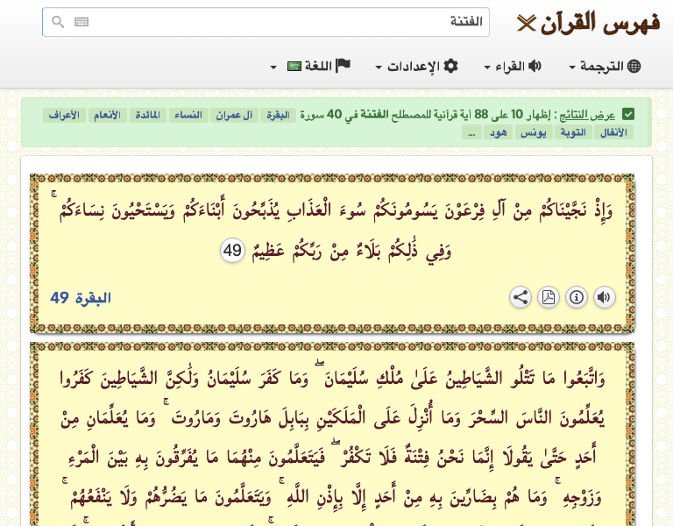The height and width of the screenshot is (526, 673).
Task: Open the البقرة 49 verse reference link
Action: [x=81, y=298]
